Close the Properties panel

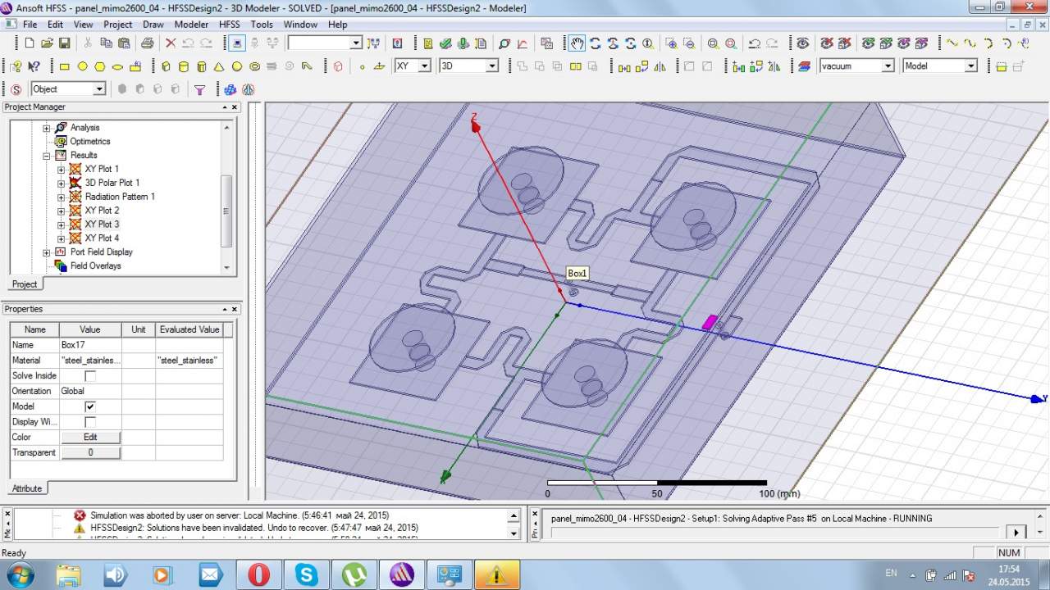pos(235,310)
